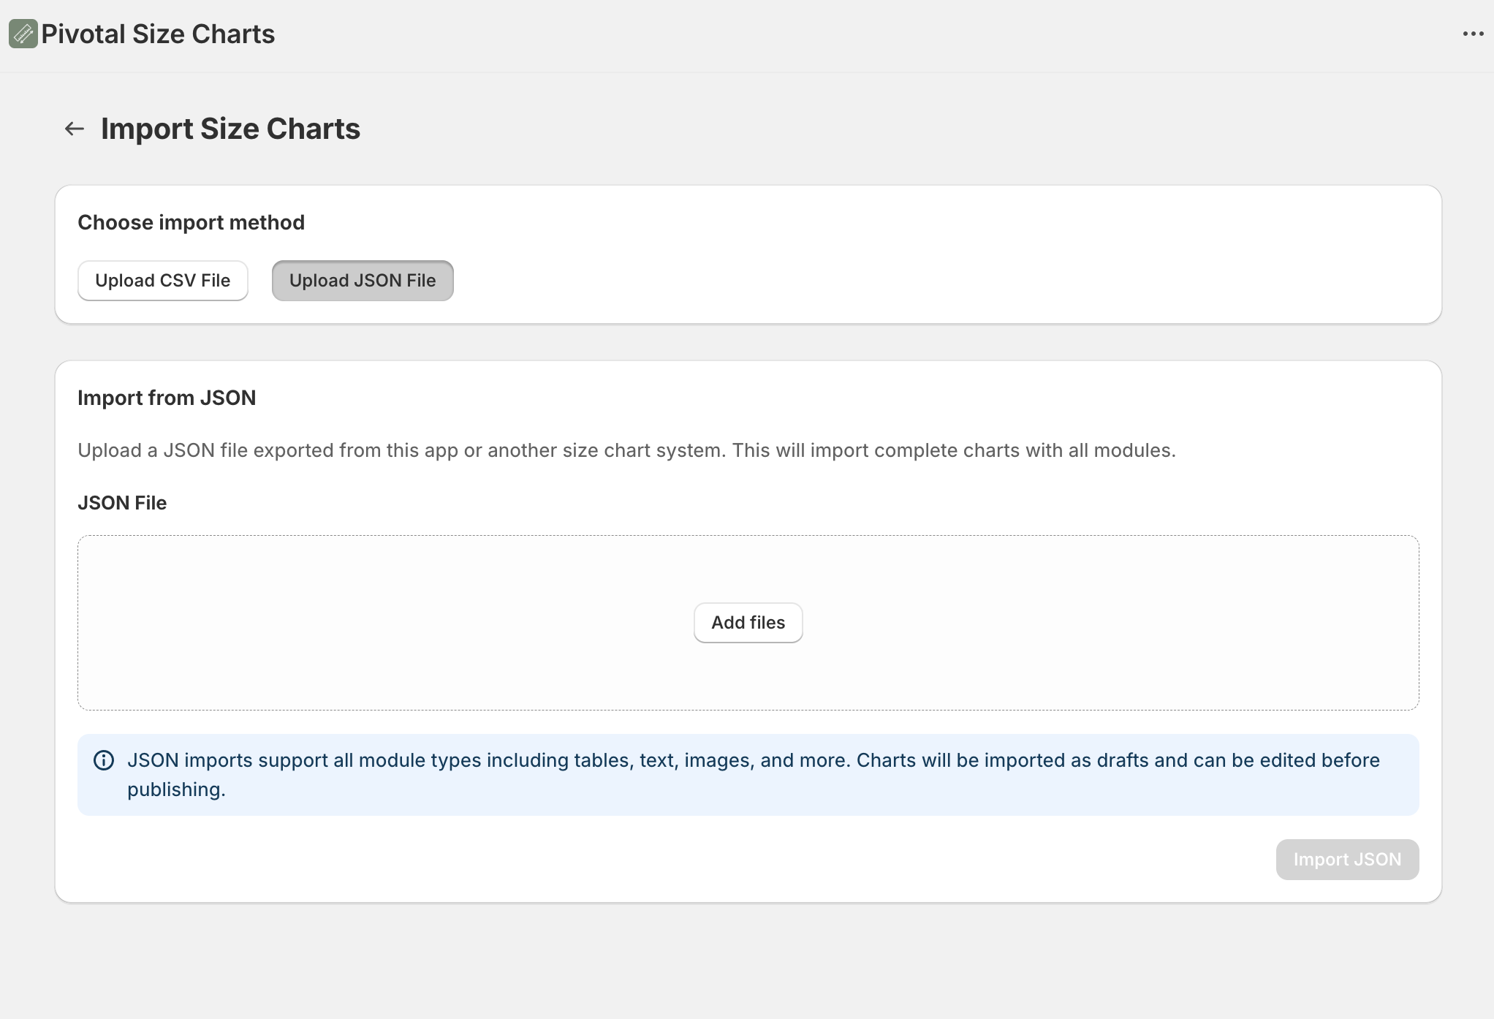Click the JSON upload description paragraph
Image resolution: width=1494 pixels, height=1019 pixels.
626,450
